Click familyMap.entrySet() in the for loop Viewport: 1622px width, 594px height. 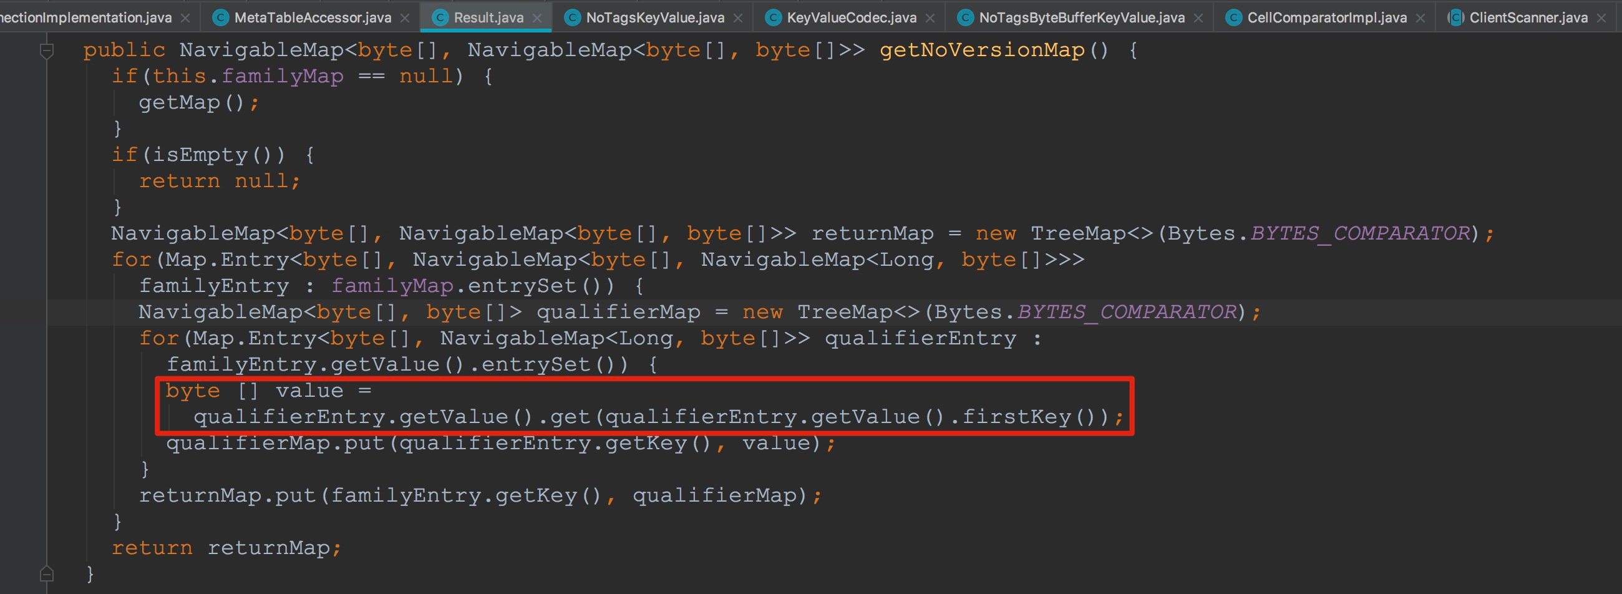point(472,286)
